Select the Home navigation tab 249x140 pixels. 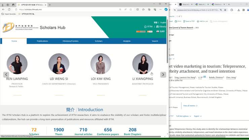14,41
